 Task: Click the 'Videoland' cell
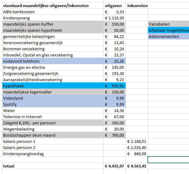[53, 98]
